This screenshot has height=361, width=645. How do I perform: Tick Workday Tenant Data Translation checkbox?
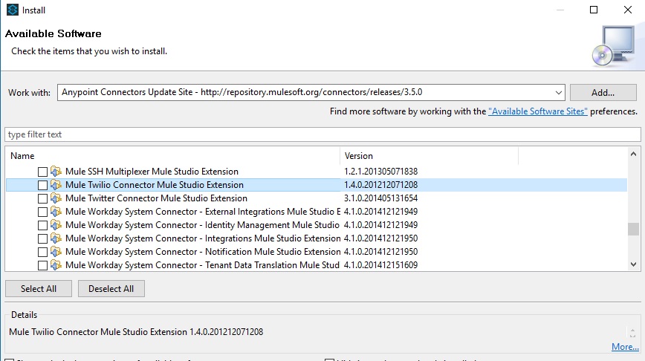42,265
